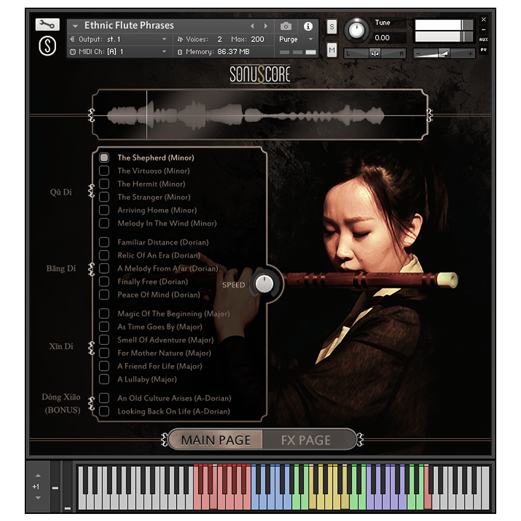This screenshot has width=521, height=521.
Task: Click the output routing icon
Action: pyautogui.click(x=72, y=39)
